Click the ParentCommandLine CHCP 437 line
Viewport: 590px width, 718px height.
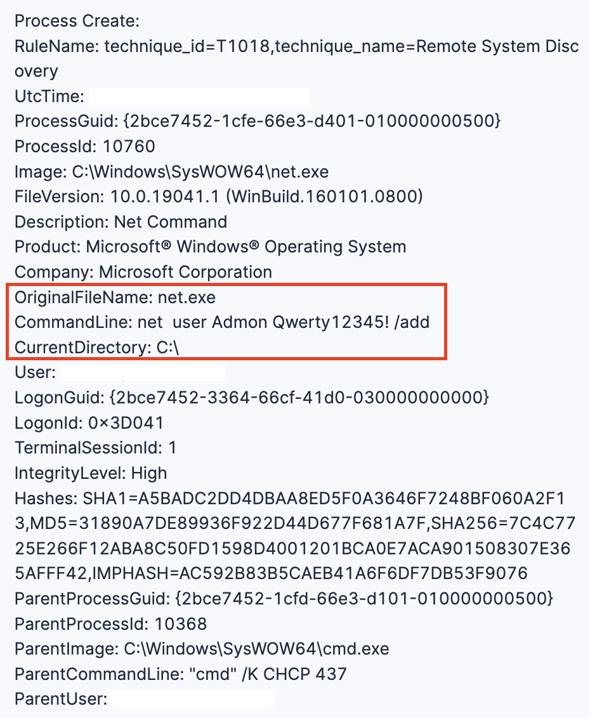click(x=181, y=674)
